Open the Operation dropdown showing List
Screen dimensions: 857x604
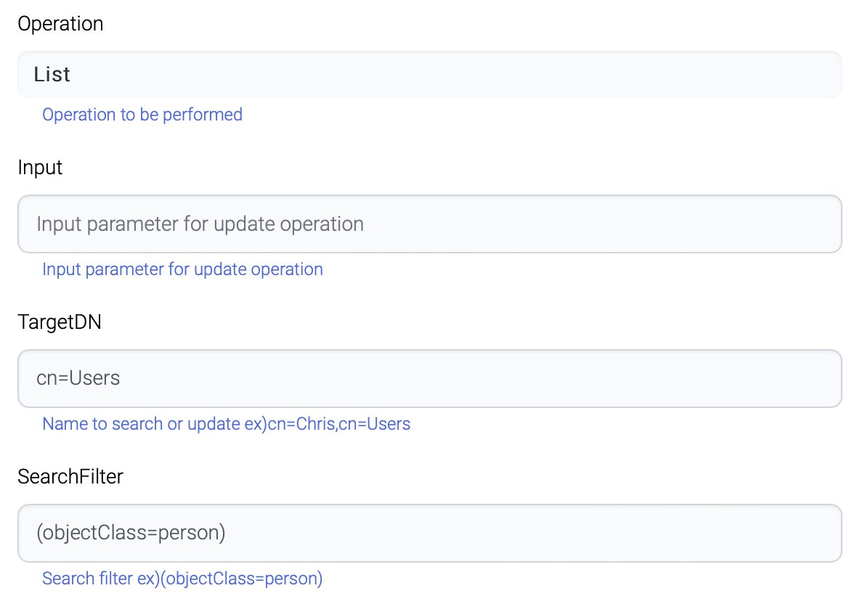tap(428, 75)
